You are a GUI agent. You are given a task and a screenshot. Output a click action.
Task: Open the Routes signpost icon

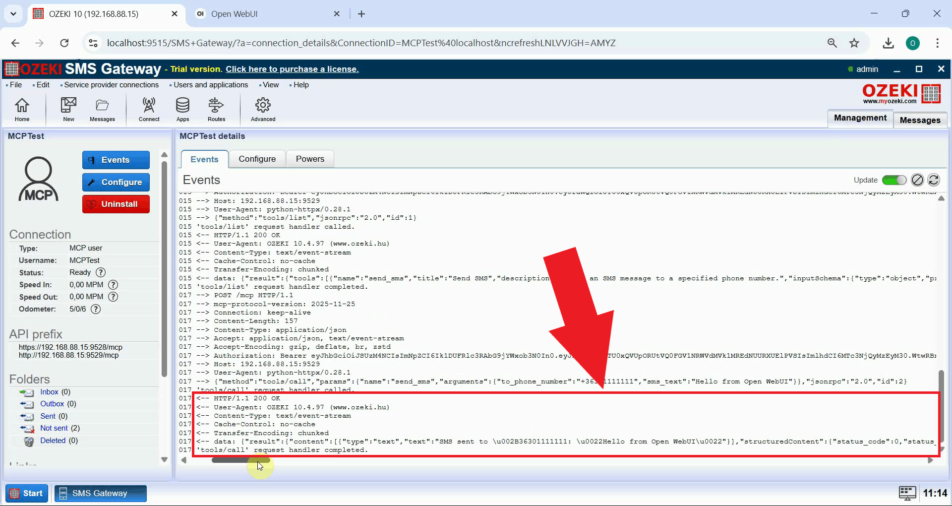point(216,109)
